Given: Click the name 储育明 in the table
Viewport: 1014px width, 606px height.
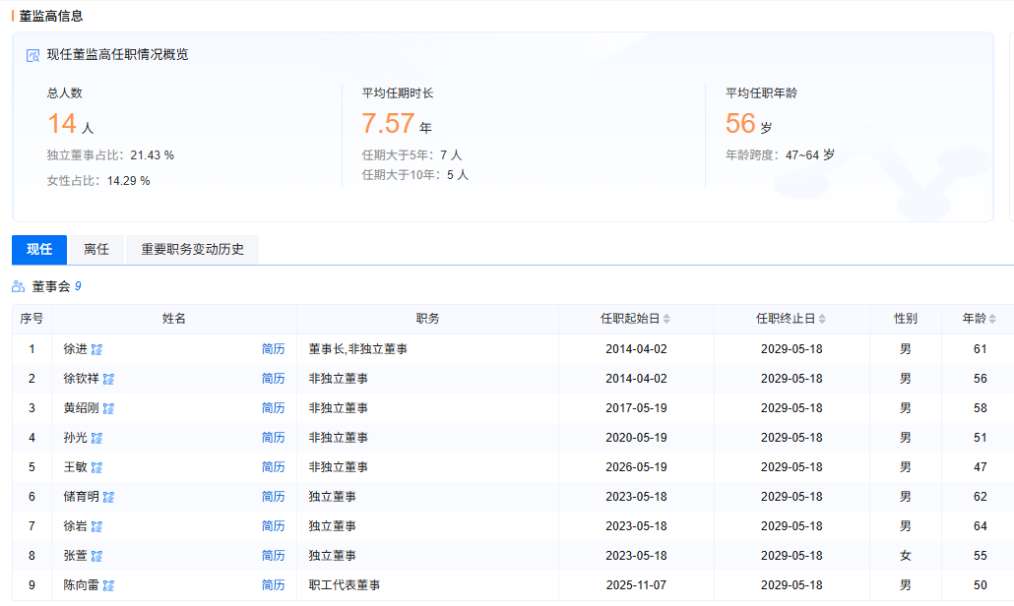Looking at the screenshot, I should click(81, 496).
